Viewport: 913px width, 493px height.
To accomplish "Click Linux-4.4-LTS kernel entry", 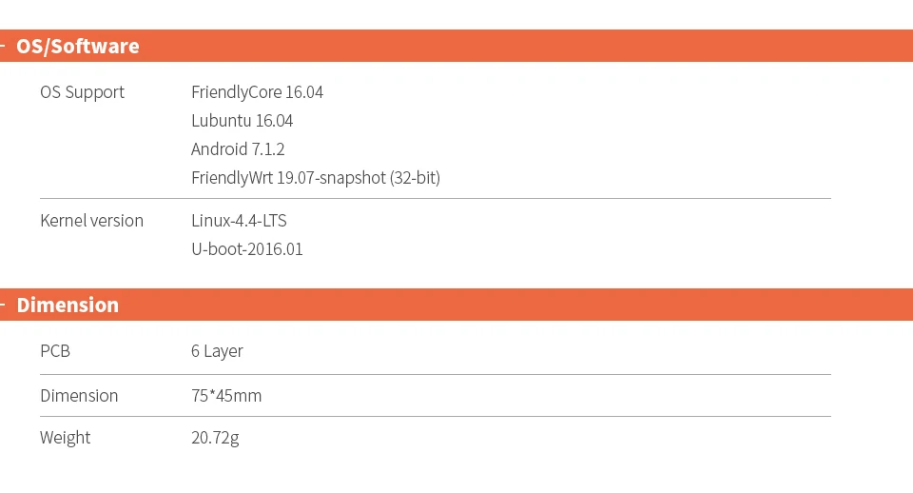I will [239, 221].
